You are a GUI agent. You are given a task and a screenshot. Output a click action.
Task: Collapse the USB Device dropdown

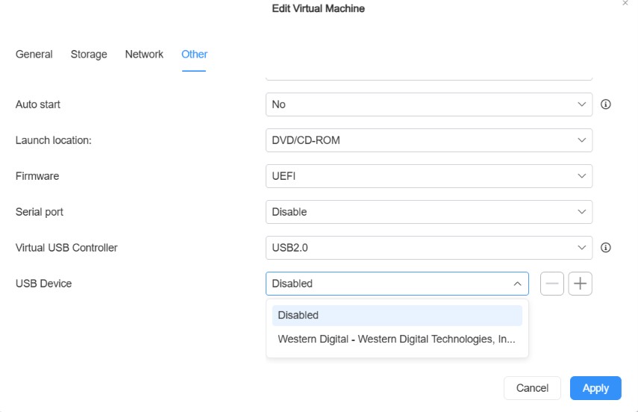coord(397,284)
